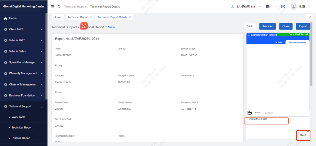Click the Transfer button
This screenshot has height=146, width=316.
[267, 26]
